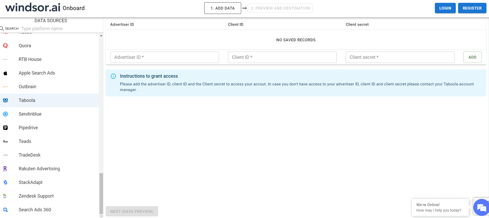Click the search magnifier icon
Screen dimensions: 489x218
click(2, 28)
